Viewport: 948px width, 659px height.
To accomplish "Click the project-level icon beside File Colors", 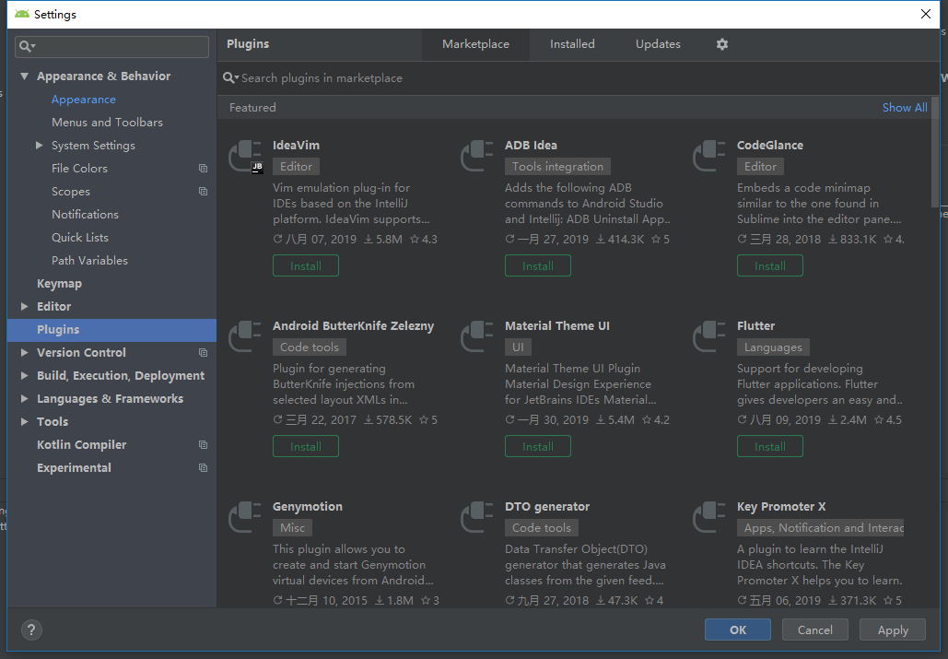I will 203,168.
